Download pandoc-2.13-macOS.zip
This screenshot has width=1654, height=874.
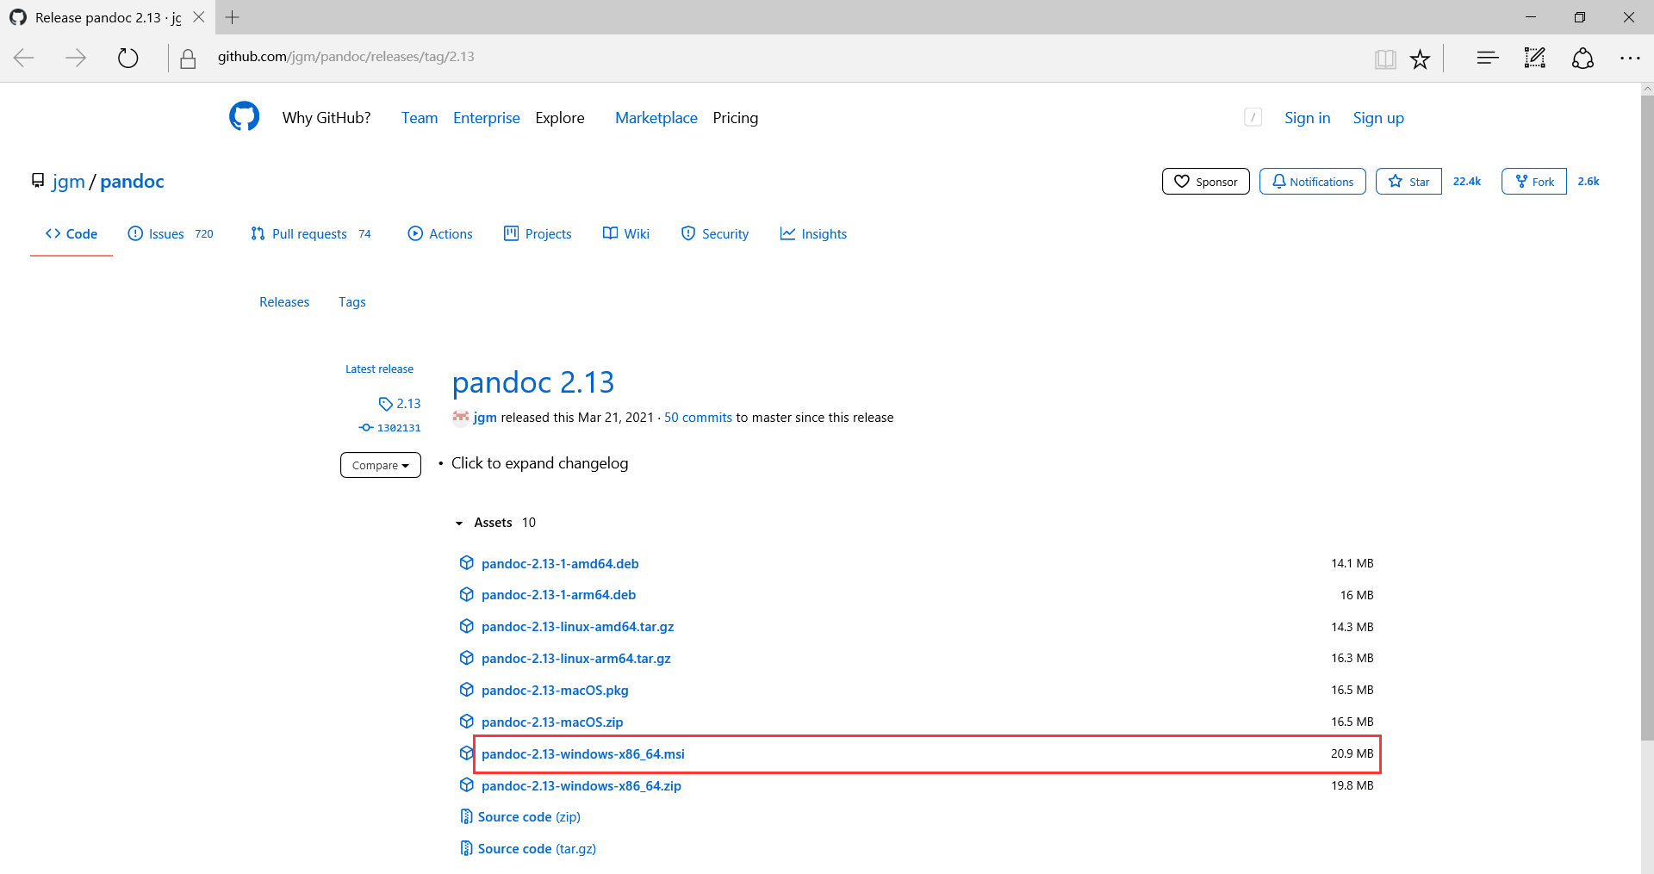[552, 722]
